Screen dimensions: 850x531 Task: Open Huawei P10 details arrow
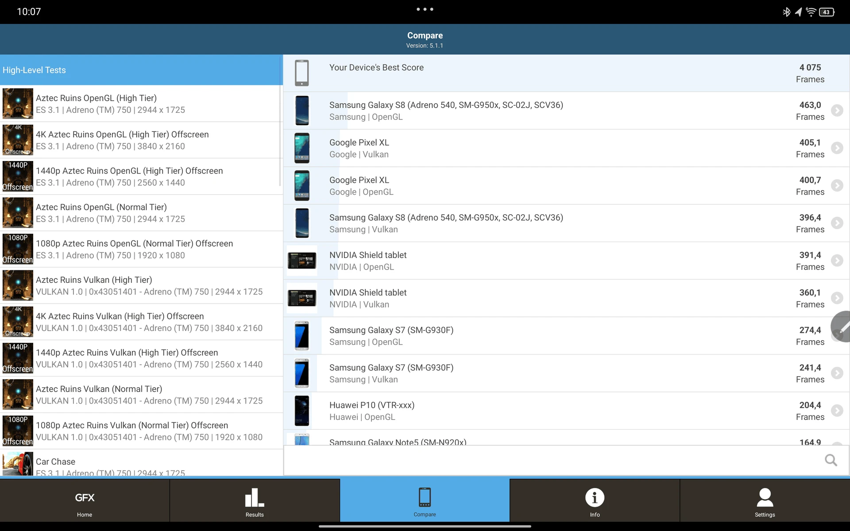pyautogui.click(x=837, y=411)
